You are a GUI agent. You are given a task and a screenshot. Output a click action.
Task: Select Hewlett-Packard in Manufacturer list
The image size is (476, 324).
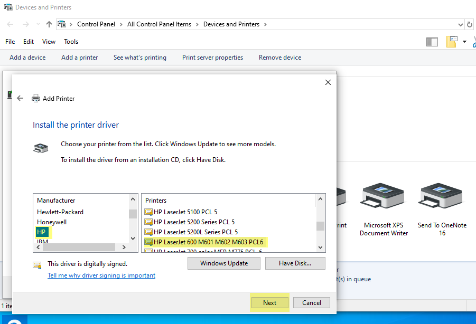60,212
